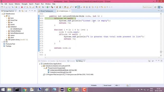Click the editor vertical scrollbar thumb

tap(161, 52)
